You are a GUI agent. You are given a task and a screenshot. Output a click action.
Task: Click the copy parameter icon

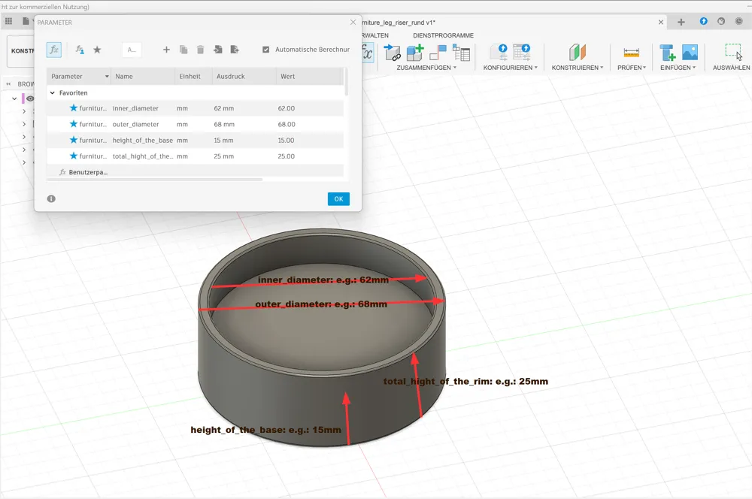[x=183, y=50]
